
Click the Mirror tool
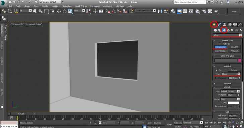tap(160, 11)
